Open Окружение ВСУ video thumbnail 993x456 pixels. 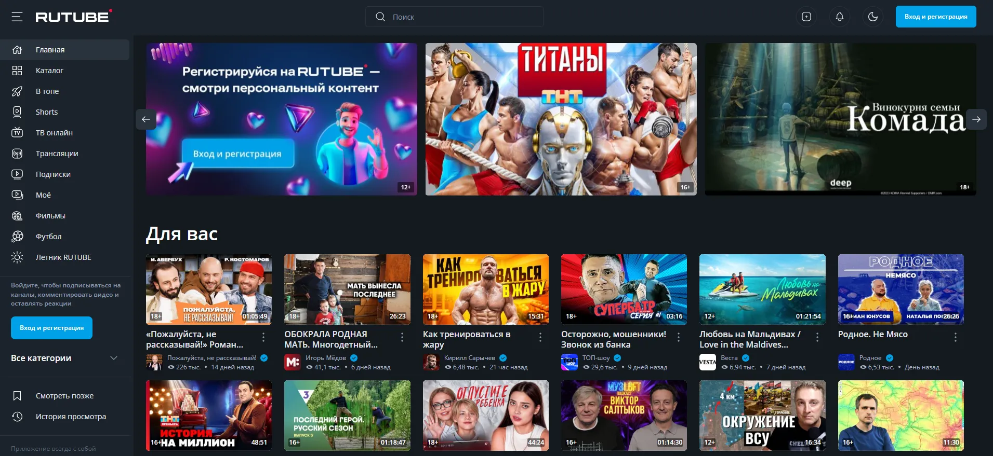click(x=762, y=416)
